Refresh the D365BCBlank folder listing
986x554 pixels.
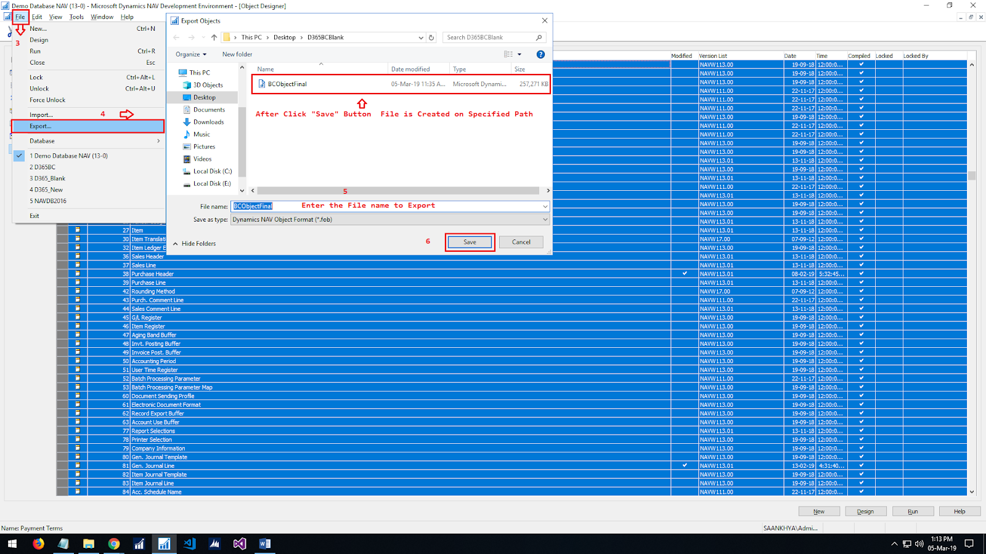[431, 38]
